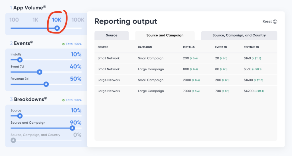Open the Source, Campaign, and Country tab

point(239,35)
